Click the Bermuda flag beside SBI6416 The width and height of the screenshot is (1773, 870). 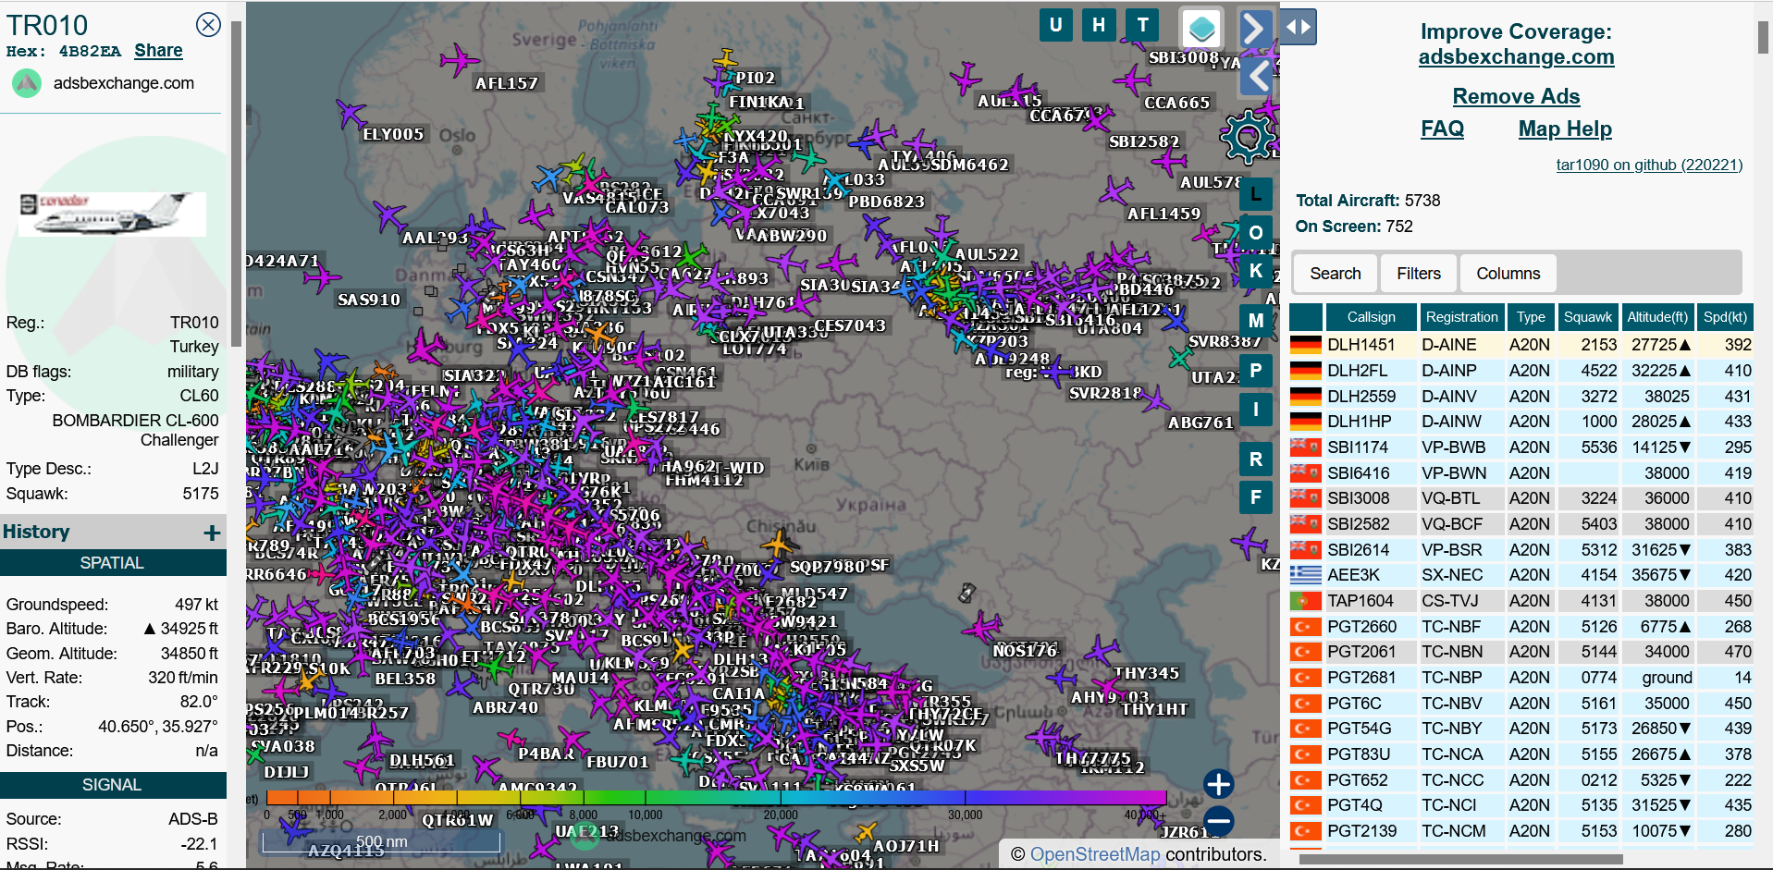click(x=1305, y=473)
